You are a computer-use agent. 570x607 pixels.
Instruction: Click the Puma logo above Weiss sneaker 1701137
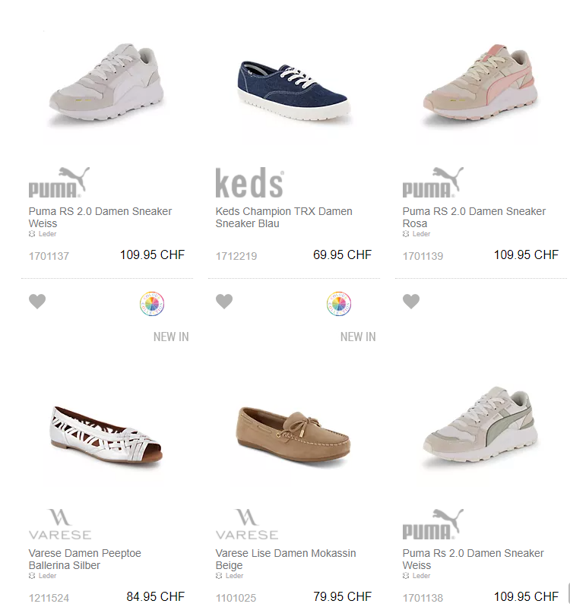pyautogui.click(x=59, y=182)
